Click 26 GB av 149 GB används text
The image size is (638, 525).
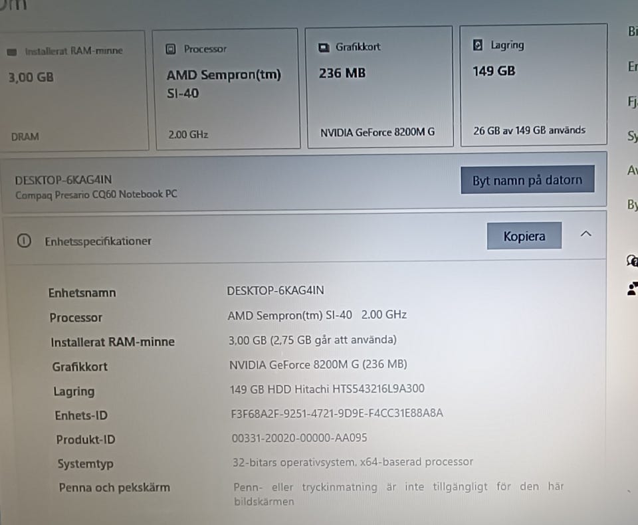(x=530, y=130)
